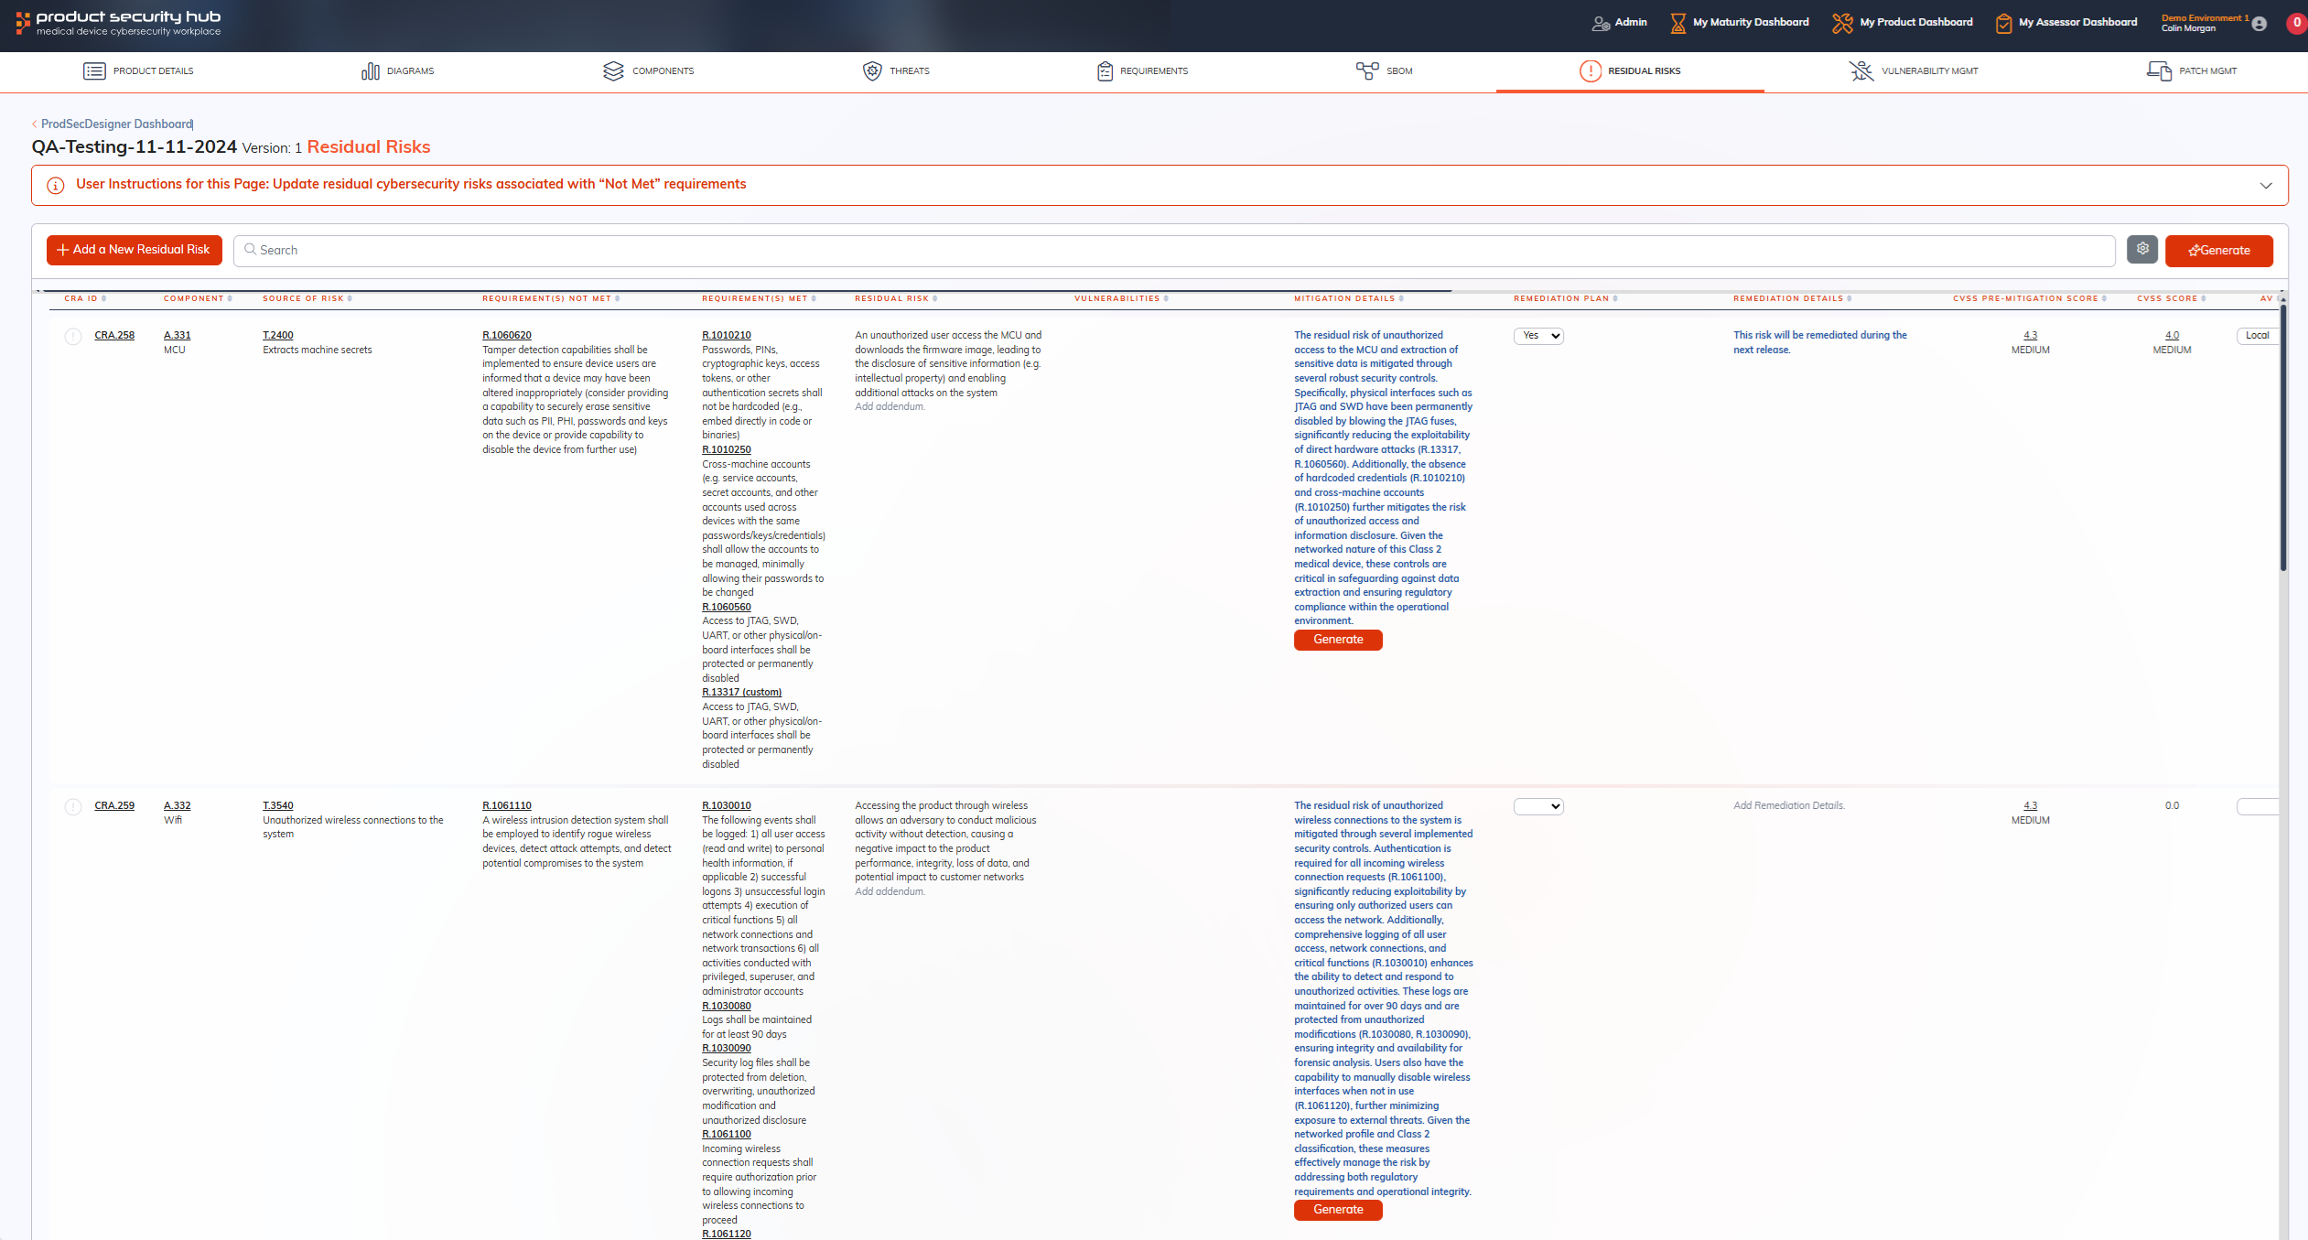
Task: Click the Add a New Residual Risk button
Action: point(134,249)
